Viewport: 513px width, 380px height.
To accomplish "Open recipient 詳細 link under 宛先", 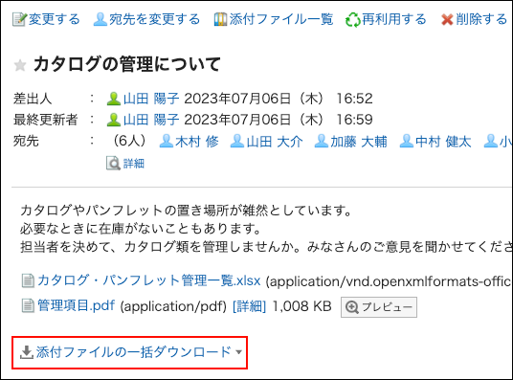I will [134, 164].
